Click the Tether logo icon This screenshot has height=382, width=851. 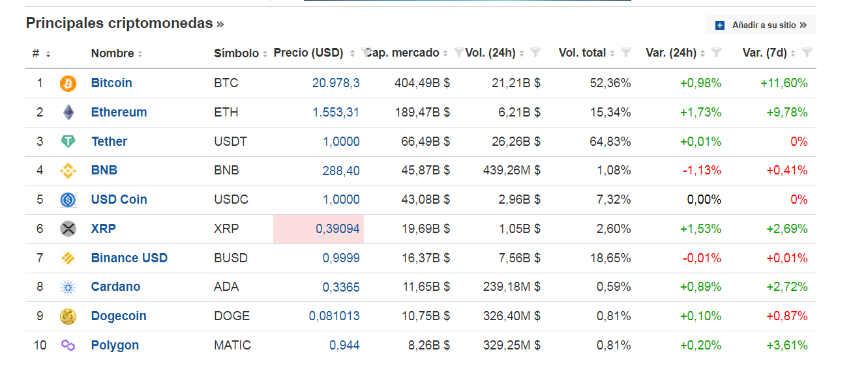click(68, 142)
